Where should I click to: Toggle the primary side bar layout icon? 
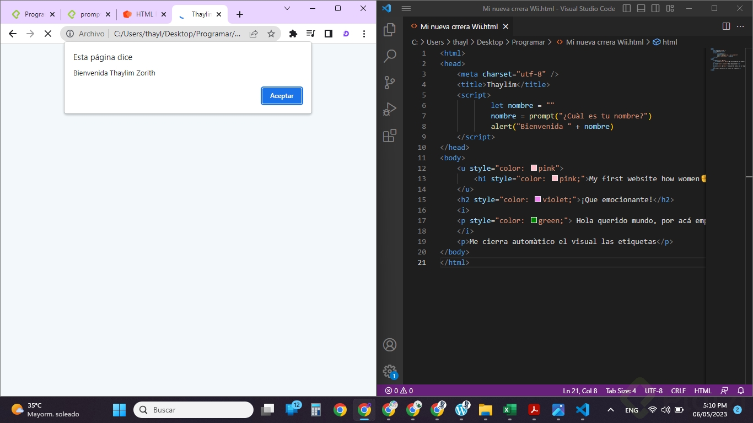tap(627, 8)
